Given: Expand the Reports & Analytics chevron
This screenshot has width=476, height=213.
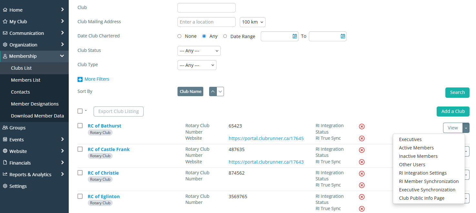Looking at the screenshot, I should coord(62,174).
